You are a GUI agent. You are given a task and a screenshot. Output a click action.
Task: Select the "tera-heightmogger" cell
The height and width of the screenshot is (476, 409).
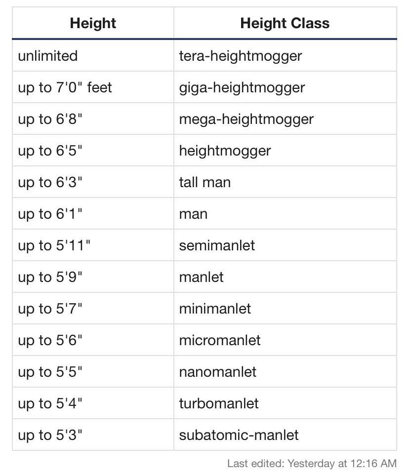click(x=241, y=56)
